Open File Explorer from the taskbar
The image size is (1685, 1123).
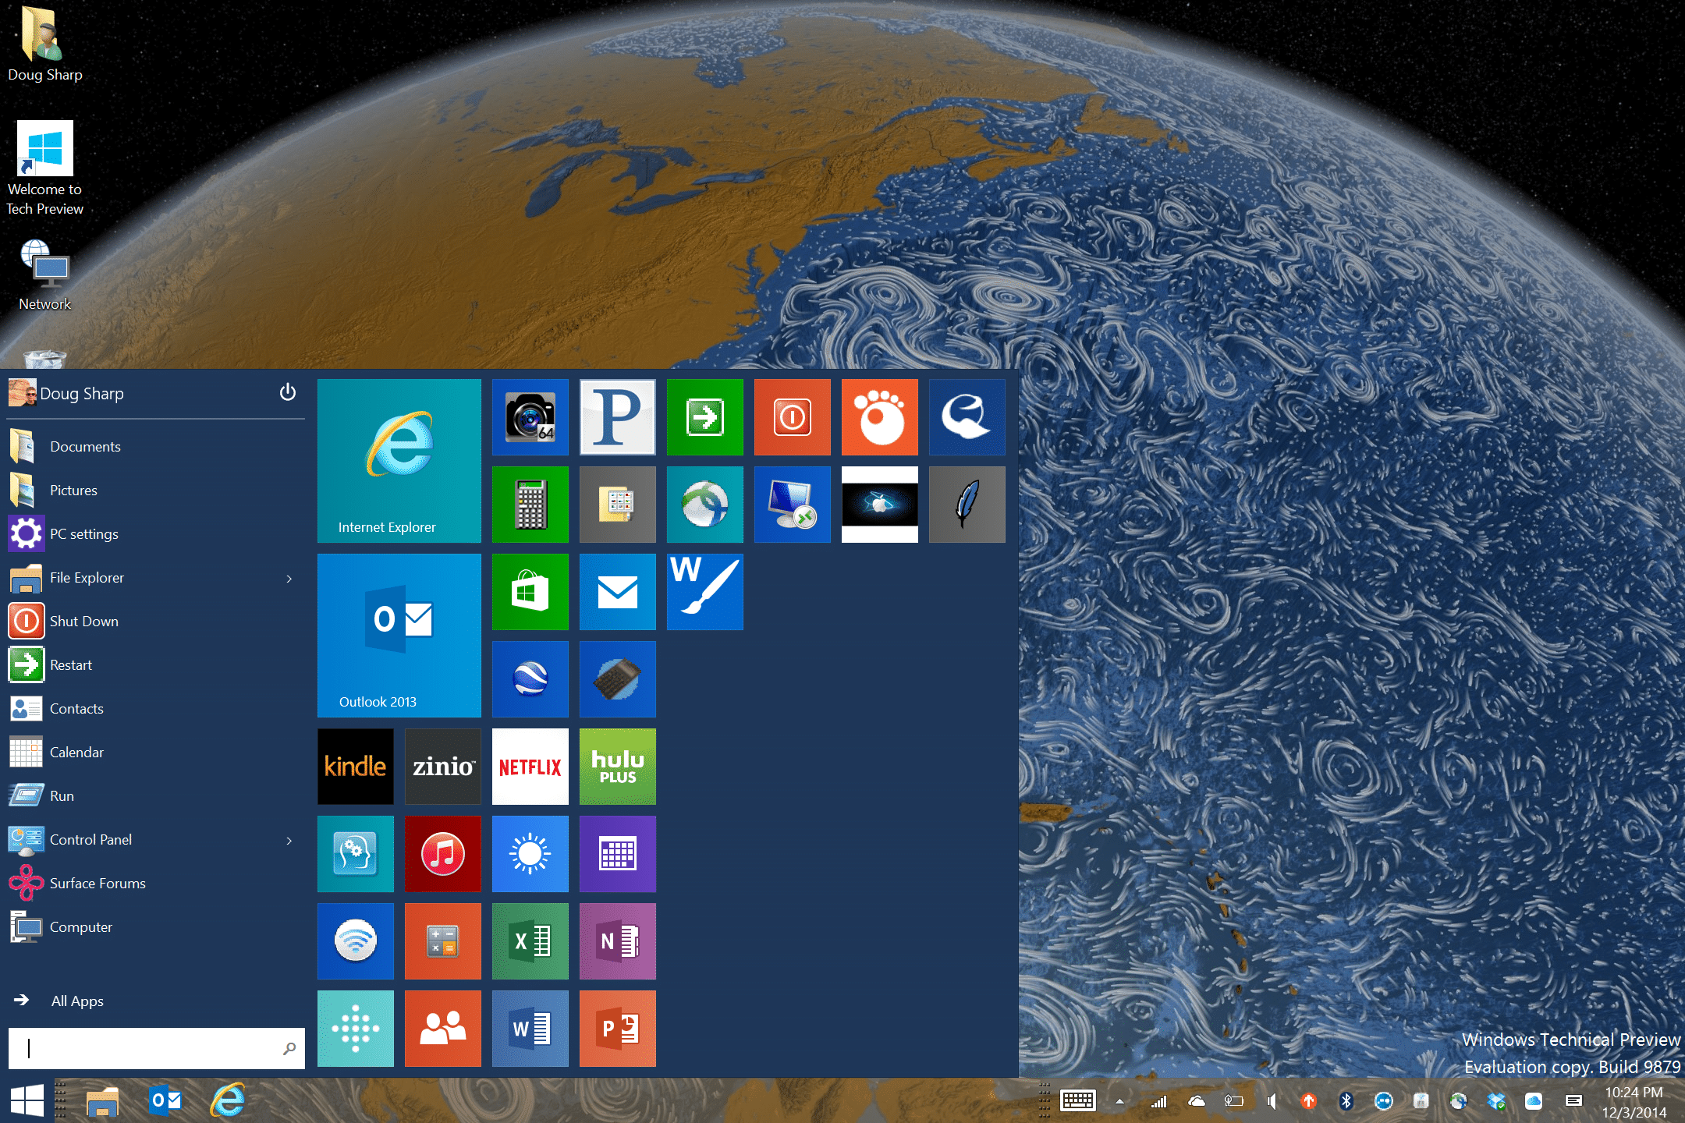102,1100
